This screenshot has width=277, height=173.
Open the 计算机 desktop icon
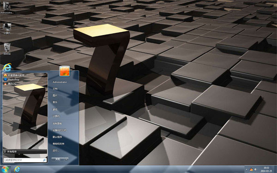[7, 29]
